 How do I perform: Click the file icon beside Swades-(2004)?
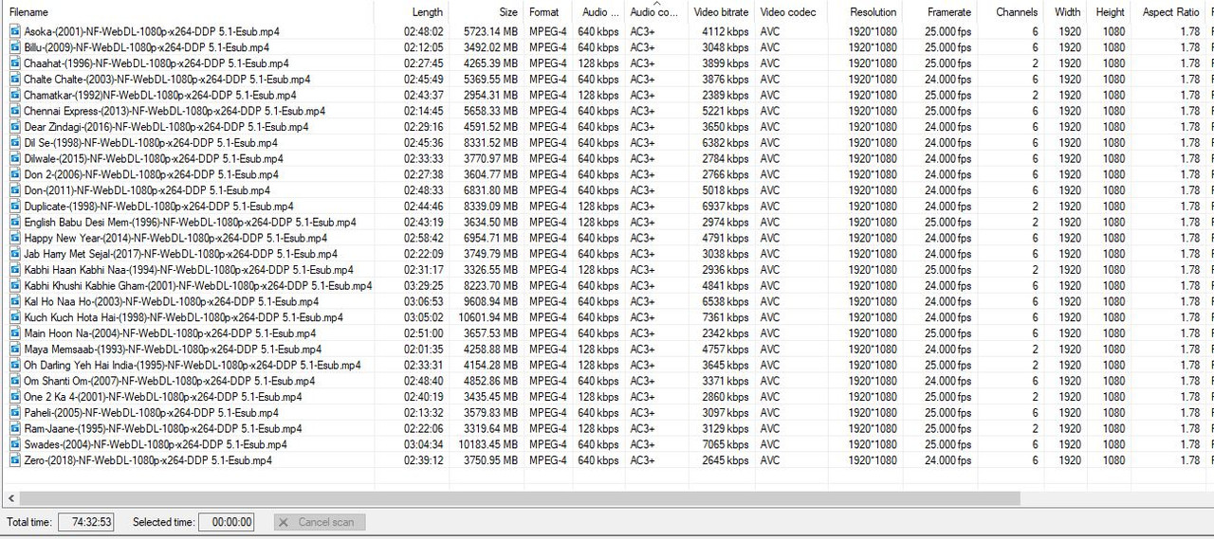(15, 445)
